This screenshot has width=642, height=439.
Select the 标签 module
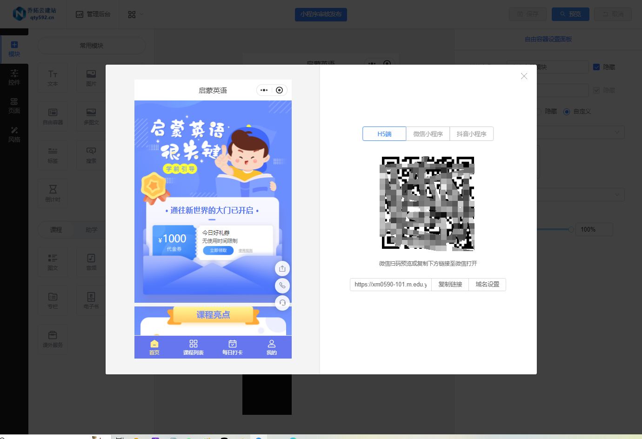pos(53,155)
